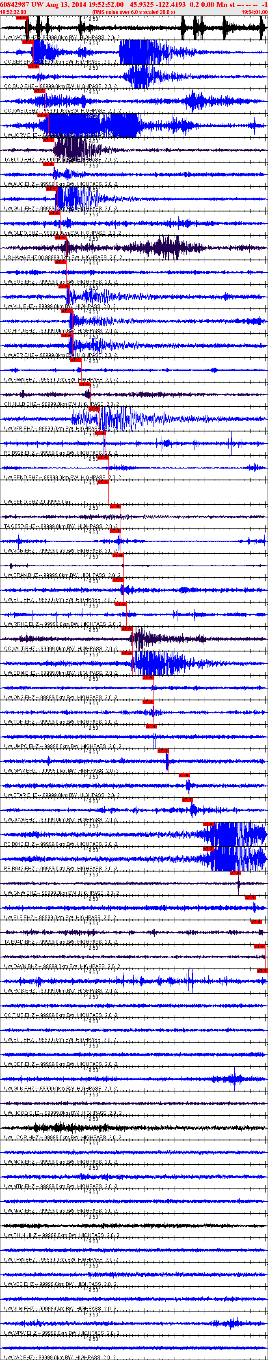This screenshot has width=268, height=1360.
Task: Select the UW.NAC EHZ station label
Action: (x=61, y=1210)
